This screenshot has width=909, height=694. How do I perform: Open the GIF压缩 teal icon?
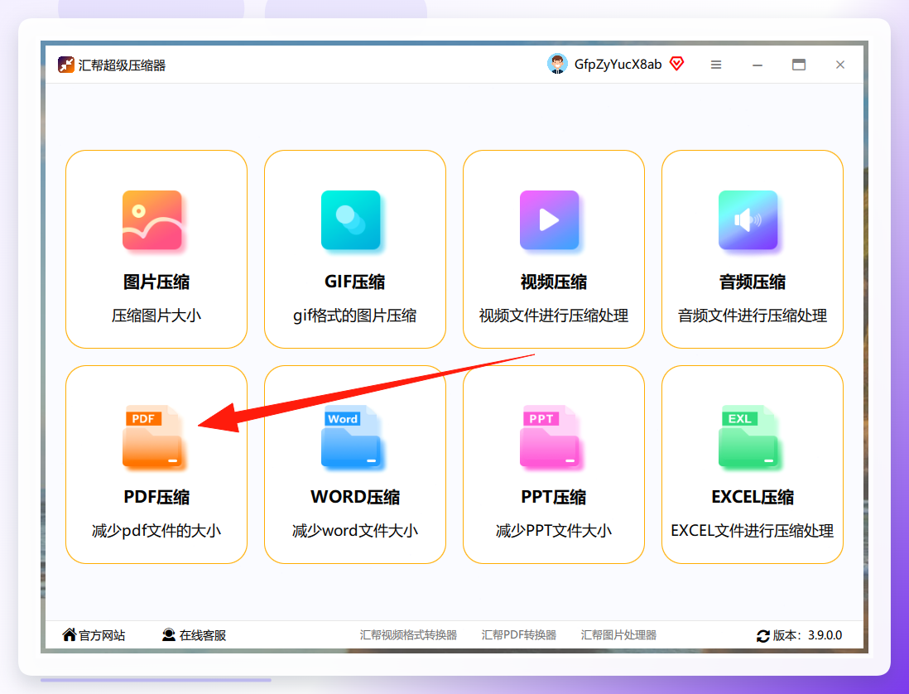click(x=351, y=220)
